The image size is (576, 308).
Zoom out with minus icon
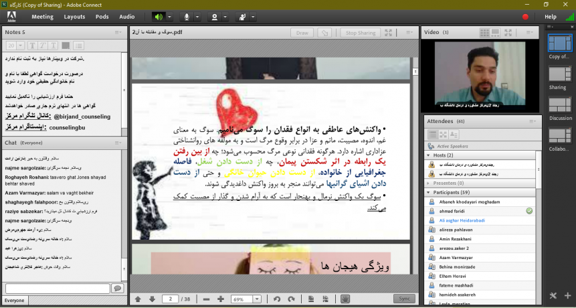(x=207, y=299)
